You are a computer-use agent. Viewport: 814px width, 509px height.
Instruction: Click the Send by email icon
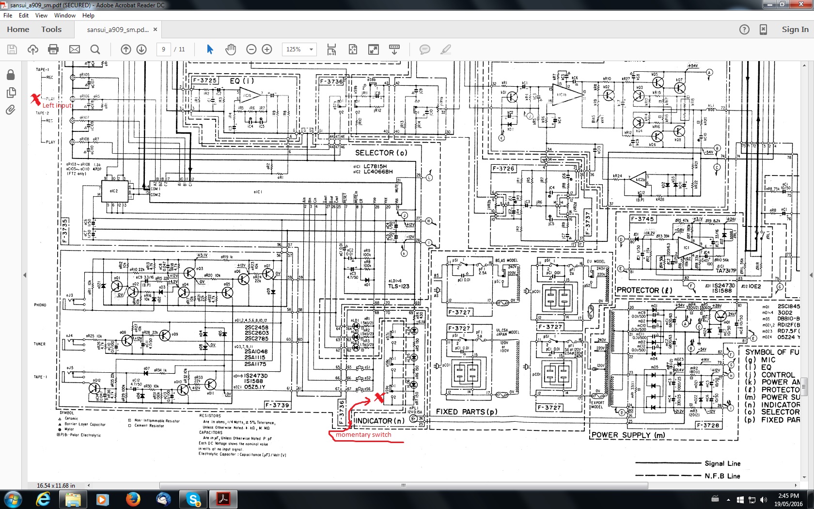pos(75,49)
